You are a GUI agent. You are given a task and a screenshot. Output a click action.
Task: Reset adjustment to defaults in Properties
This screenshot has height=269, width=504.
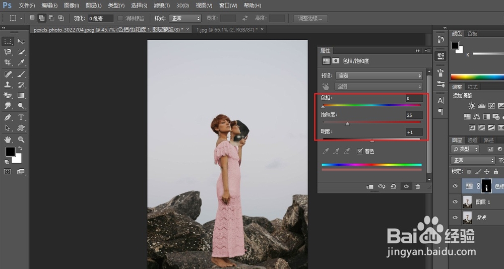pos(394,186)
